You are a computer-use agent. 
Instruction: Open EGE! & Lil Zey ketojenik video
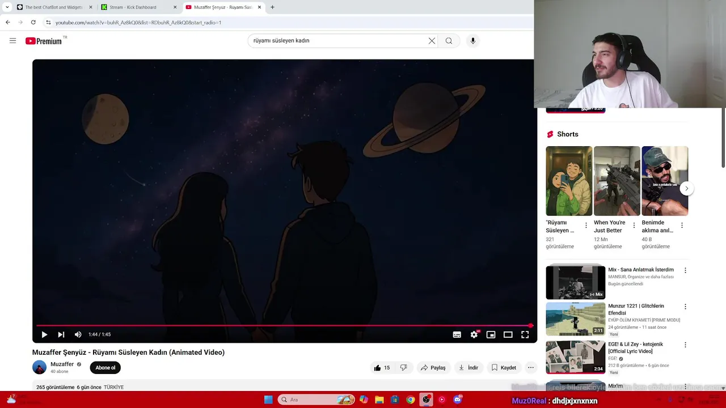(x=575, y=357)
